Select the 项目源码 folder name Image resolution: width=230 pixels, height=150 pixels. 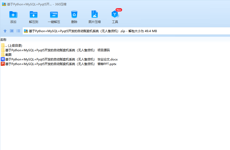click(57, 50)
